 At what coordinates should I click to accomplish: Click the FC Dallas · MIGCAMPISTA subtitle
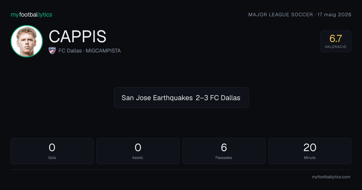coord(90,51)
